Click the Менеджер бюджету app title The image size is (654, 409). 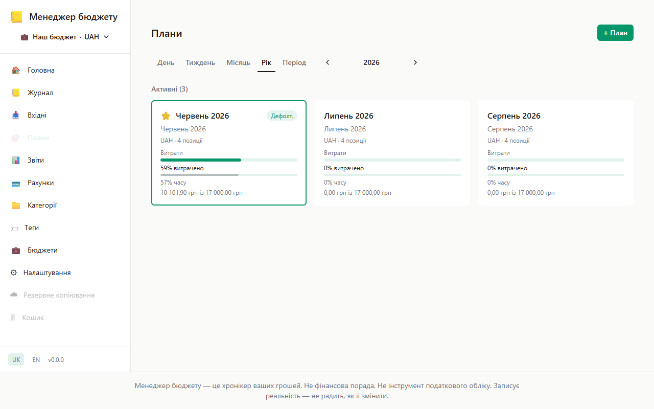(x=73, y=17)
